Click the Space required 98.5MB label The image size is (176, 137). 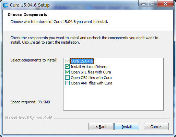point(30,102)
